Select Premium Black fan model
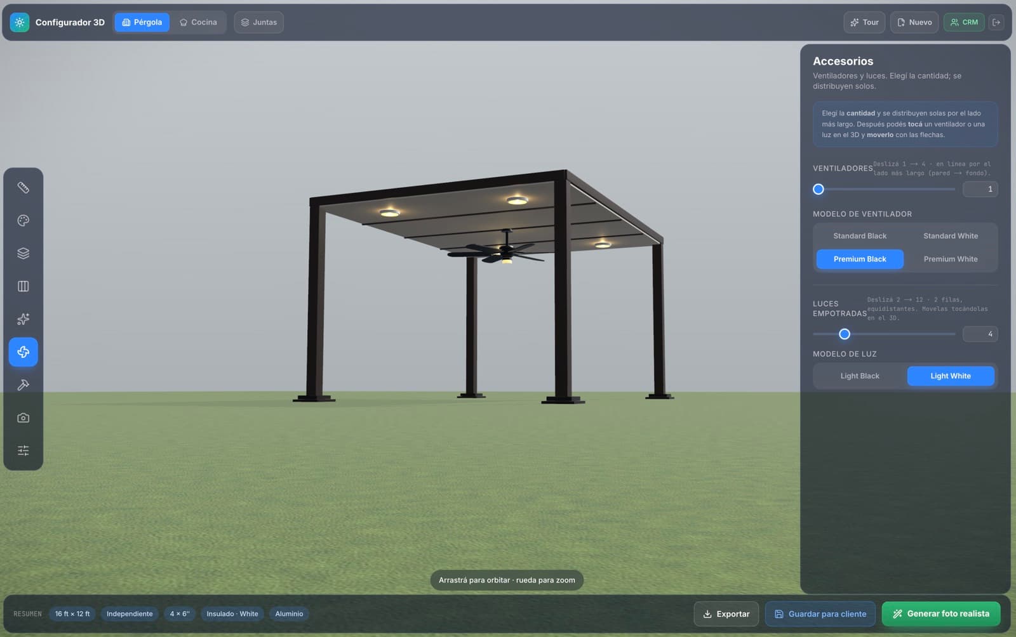1016x637 pixels. (860, 259)
